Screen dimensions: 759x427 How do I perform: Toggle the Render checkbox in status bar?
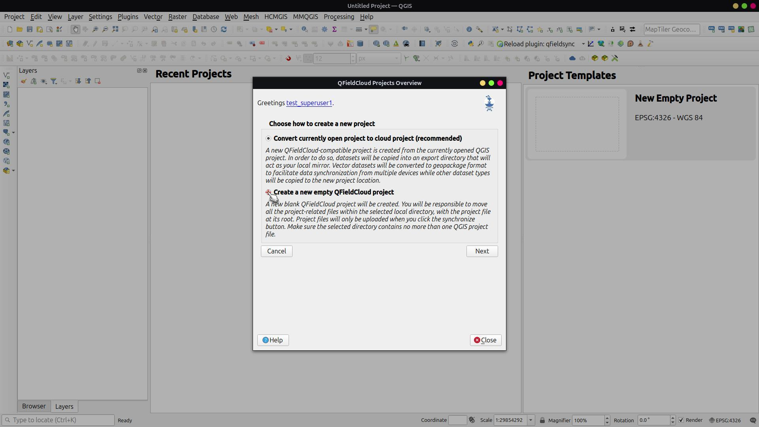click(681, 420)
